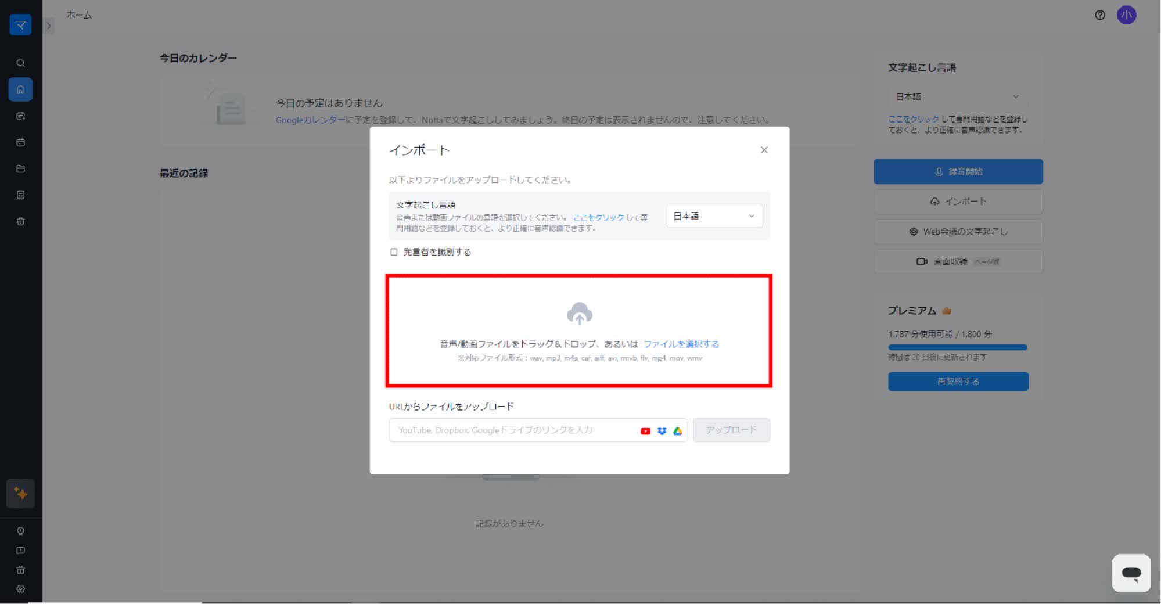The height and width of the screenshot is (604, 1161).
Task: Click the 録音開始 button
Action: pos(958,172)
